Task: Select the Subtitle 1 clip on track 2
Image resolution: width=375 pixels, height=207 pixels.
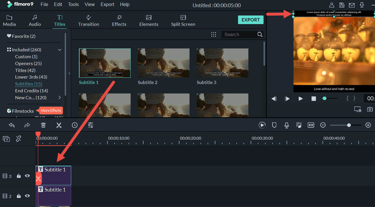Action: pyautogui.click(x=53, y=196)
